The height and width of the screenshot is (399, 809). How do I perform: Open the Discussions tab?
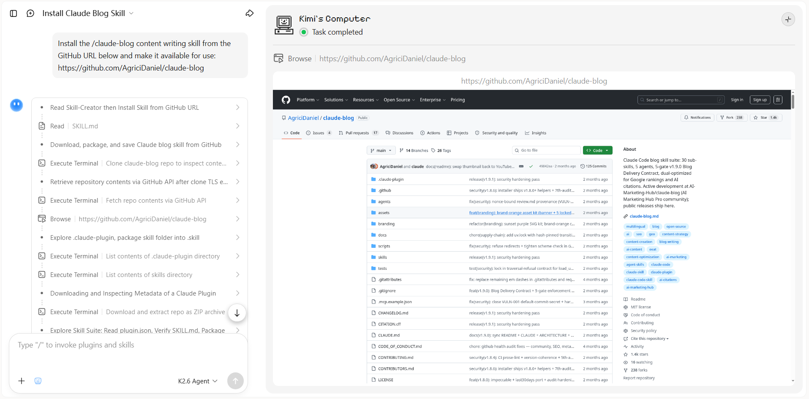[x=399, y=133]
